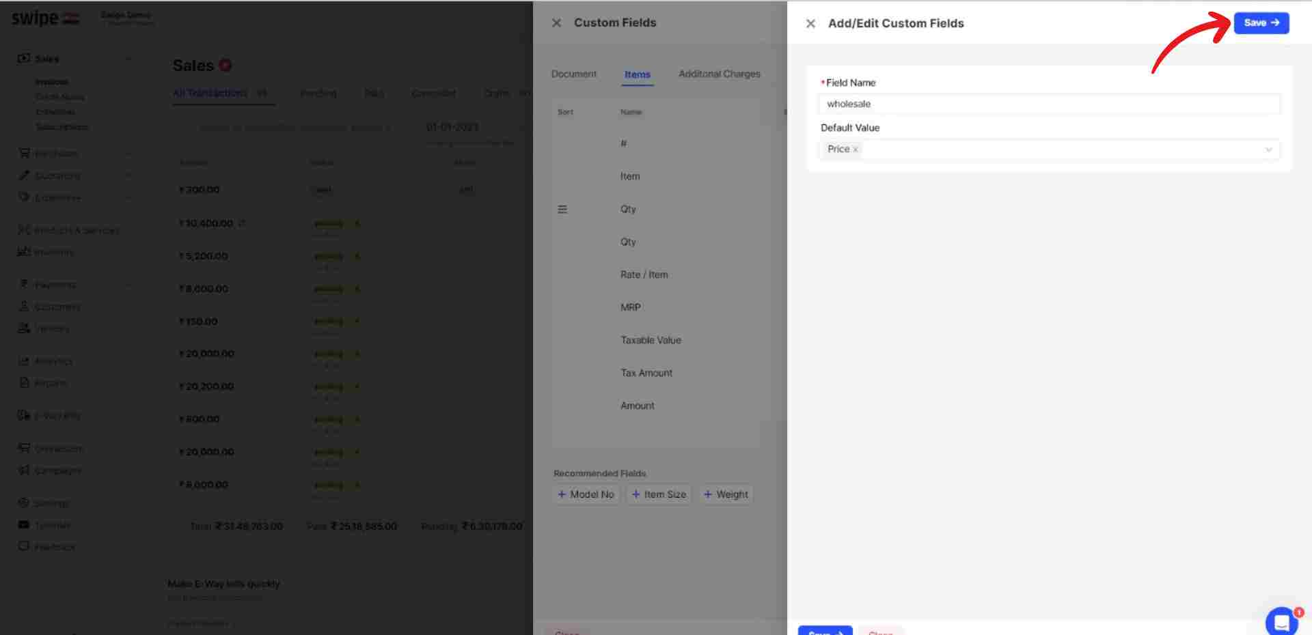Go to Credit Notes under Sales
The width and height of the screenshot is (1312, 635).
click(x=60, y=97)
